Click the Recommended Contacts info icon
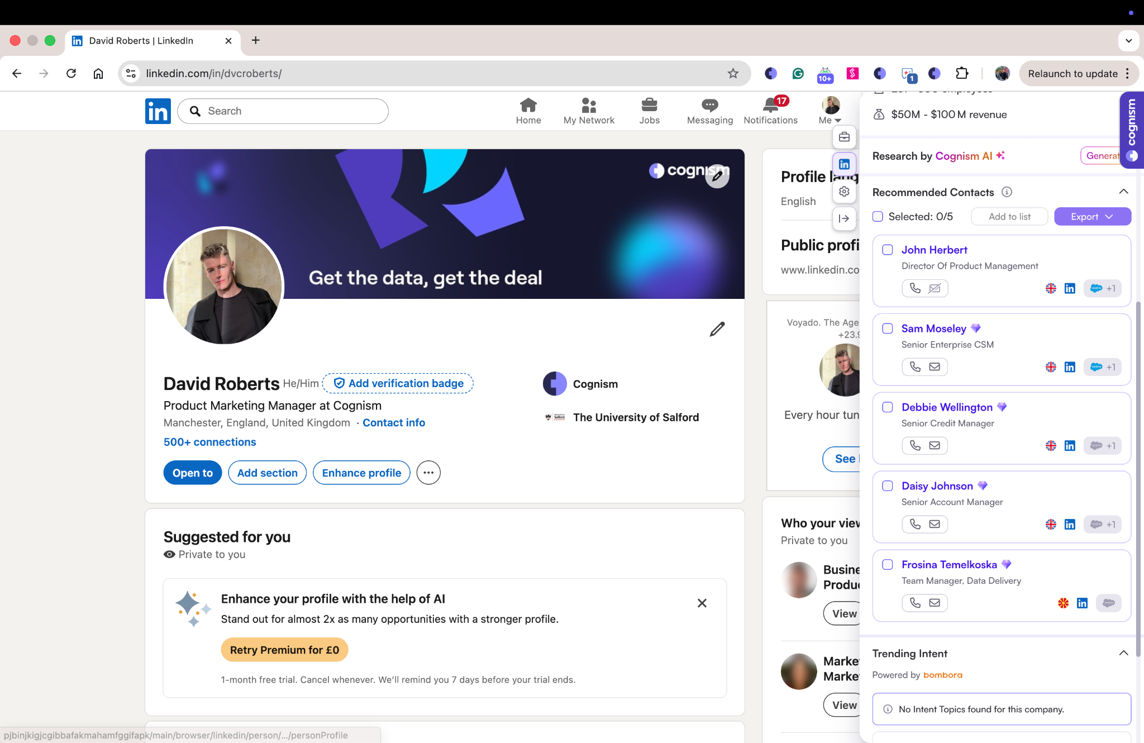The height and width of the screenshot is (743, 1144). (x=1007, y=192)
